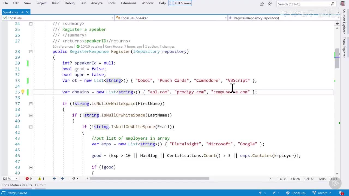This screenshot has height=196, width=349.
Task: Click the 1 author, 7 changes link
Action: (160, 47)
